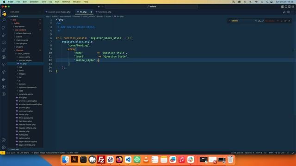Open Firefox from the Dock
Viewport: 296px width, 166px height.
pyautogui.click(x=119, y=160)
